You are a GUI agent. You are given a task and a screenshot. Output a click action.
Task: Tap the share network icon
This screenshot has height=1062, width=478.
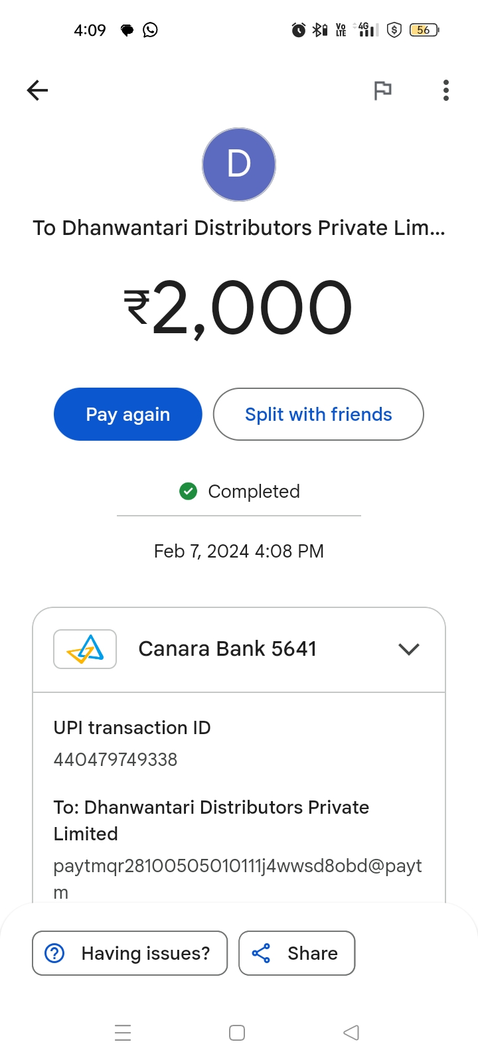point(261,953)
